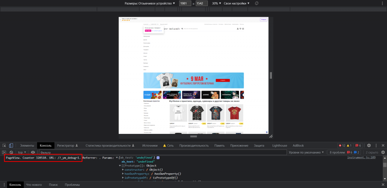Open the instrument.js:109 source link
The image size is (387, 188).
361,157
